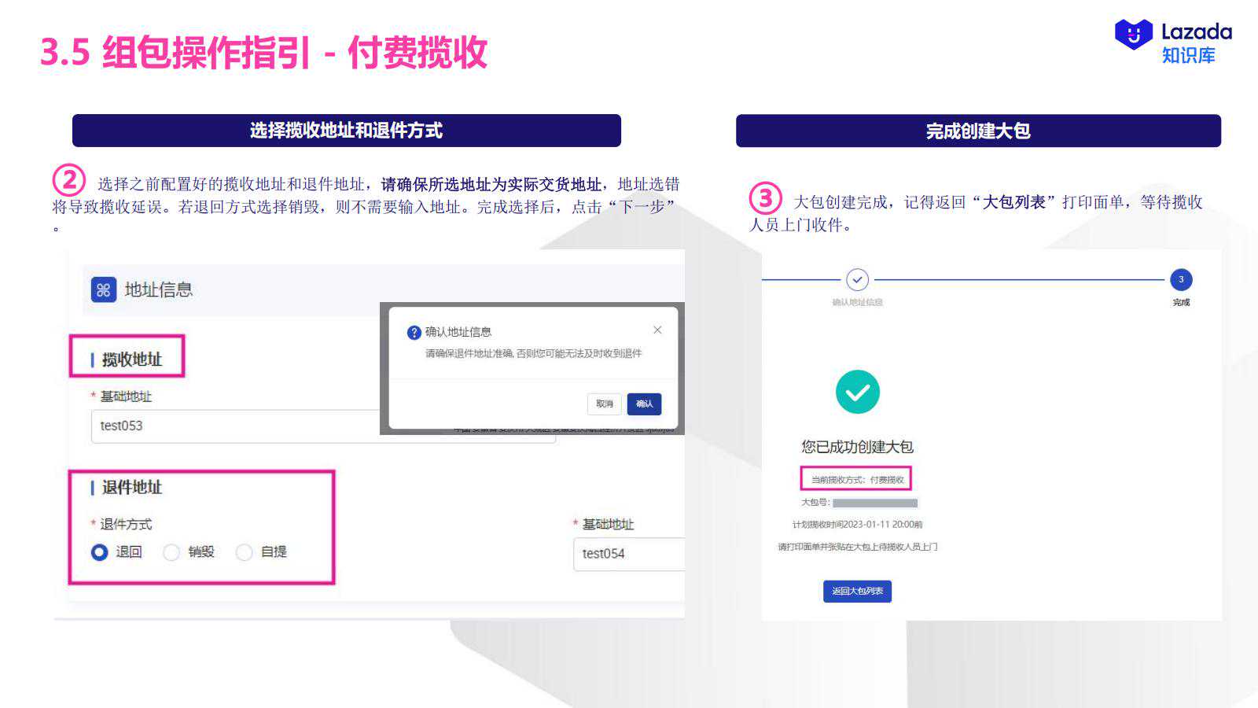
Task: Select the 销毁 destroy radio option
Action: coord(171,552)
